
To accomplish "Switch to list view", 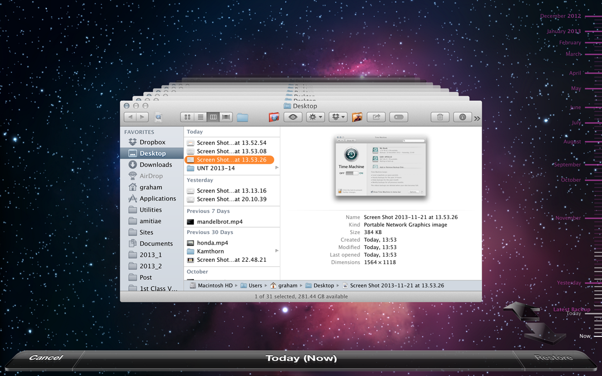I will click(201, 117).
